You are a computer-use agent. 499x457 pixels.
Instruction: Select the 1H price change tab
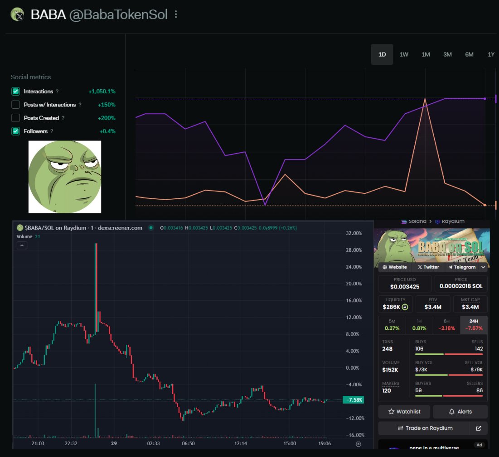coord(419,325)
